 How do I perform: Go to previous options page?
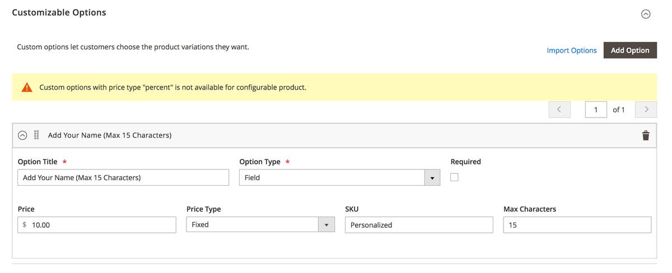[x=559, y=110]
